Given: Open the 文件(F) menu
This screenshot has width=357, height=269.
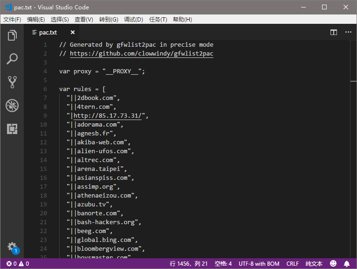Looking at the screenshot, I should [12, 20].
